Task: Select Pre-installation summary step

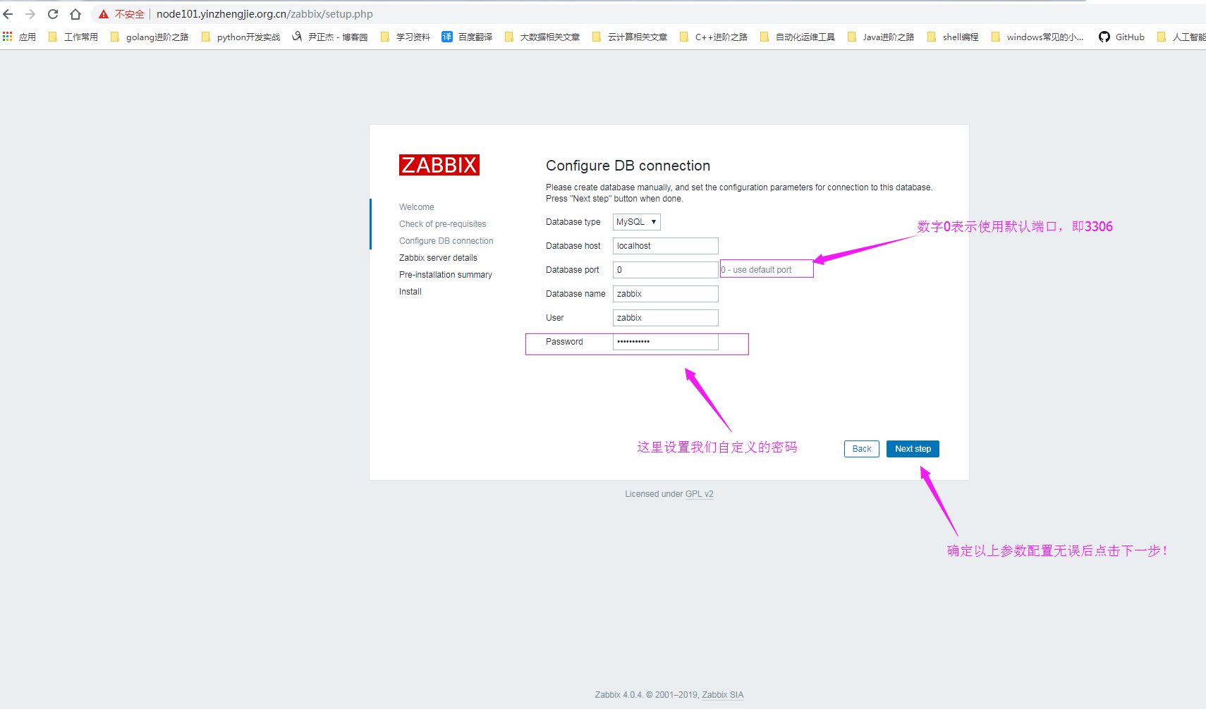Action: (x=446, y=275)
